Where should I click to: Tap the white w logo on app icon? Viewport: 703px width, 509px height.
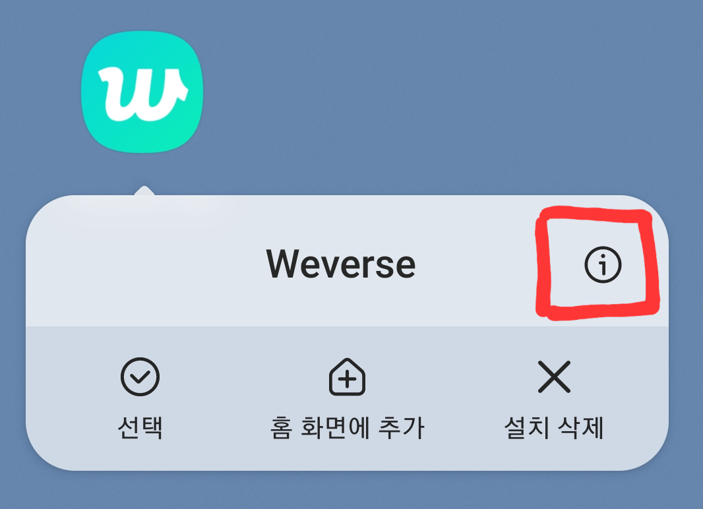pyautogui.click(x=142, y=94)
